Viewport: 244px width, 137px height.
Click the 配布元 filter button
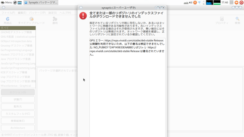18,107
